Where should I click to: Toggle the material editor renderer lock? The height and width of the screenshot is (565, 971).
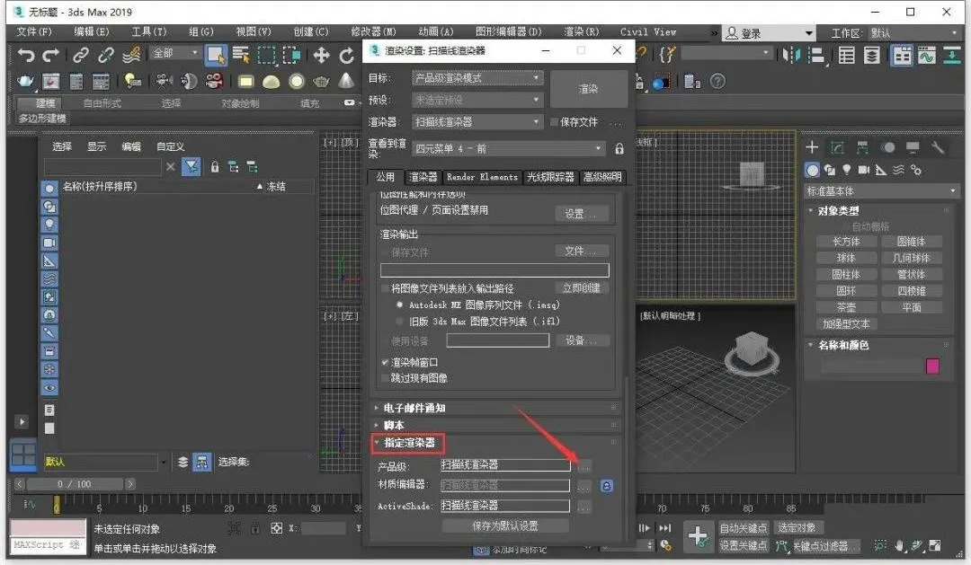tap(606, 486)
